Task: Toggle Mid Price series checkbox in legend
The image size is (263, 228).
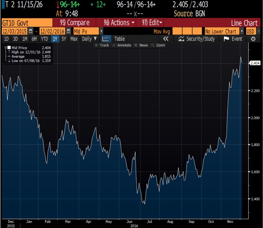Action: click(9, 48)
